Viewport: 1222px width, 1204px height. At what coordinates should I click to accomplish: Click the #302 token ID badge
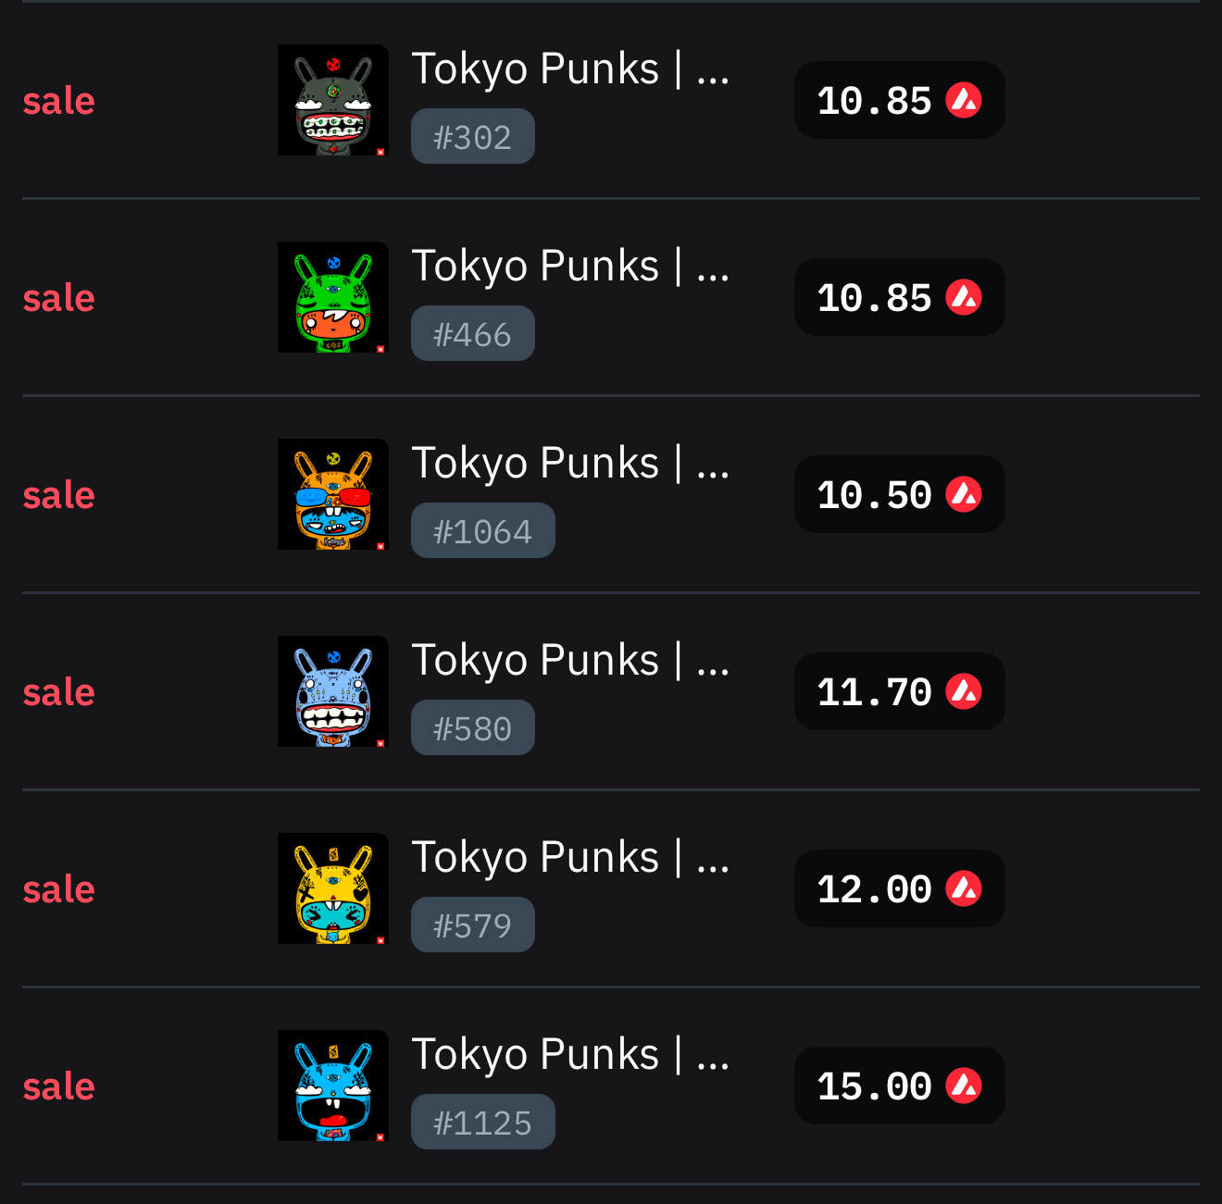click(472, 137)
